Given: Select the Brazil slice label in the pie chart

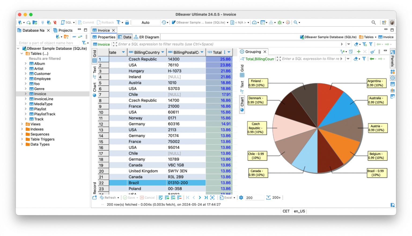Looking at the screenshot, I should [x=377, y=173].
